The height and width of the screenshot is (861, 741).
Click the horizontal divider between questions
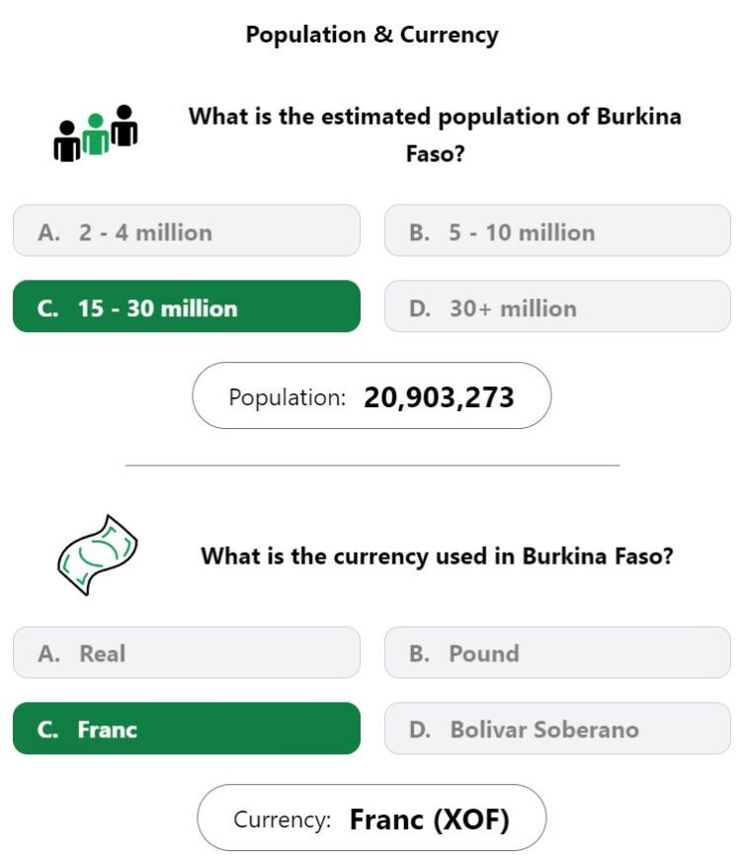[372, 465]
